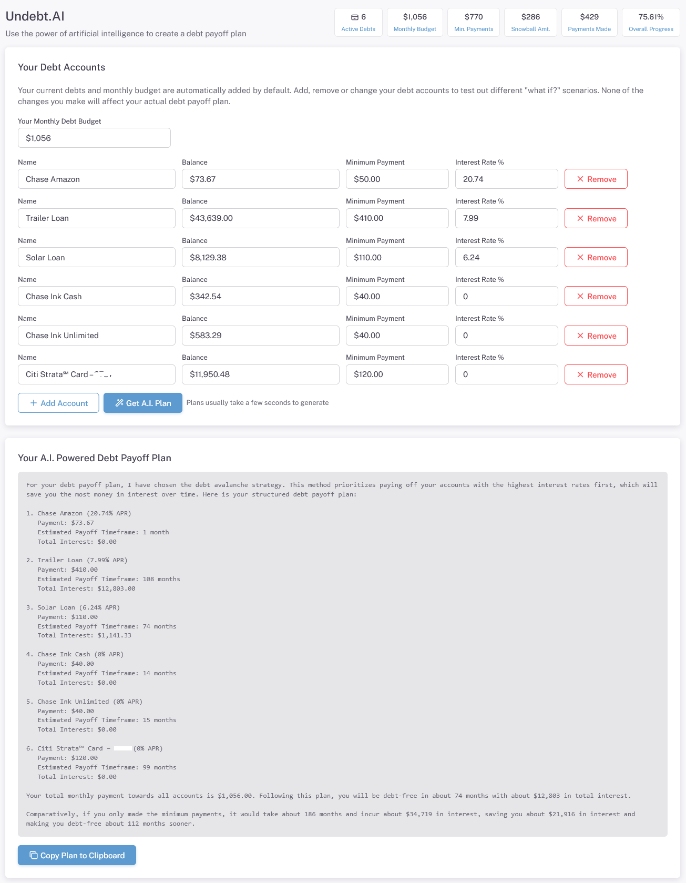Screen dimensions: 686x883
Task: Remove the Citi Strata Card account
Action: click(596, 374)
